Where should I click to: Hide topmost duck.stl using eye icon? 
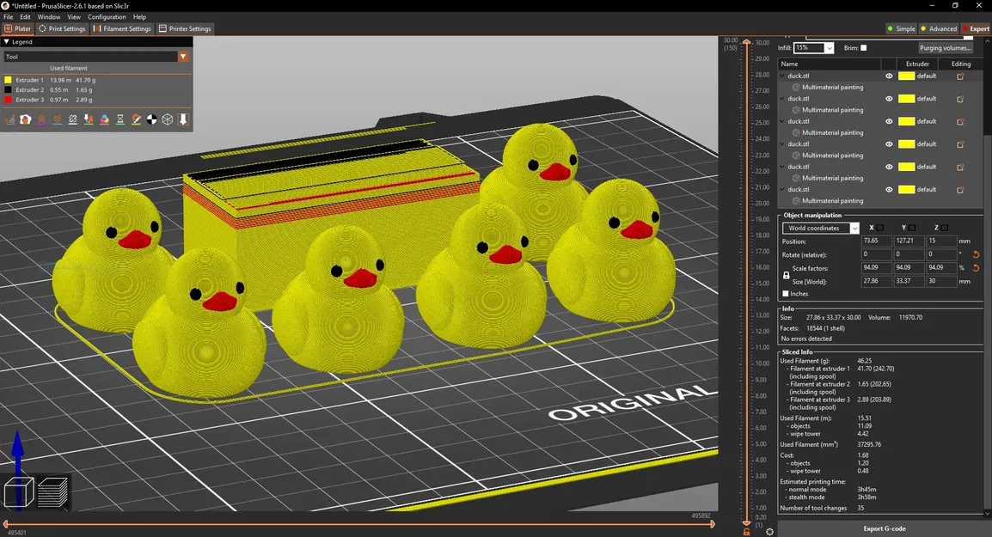pos(889,76)
